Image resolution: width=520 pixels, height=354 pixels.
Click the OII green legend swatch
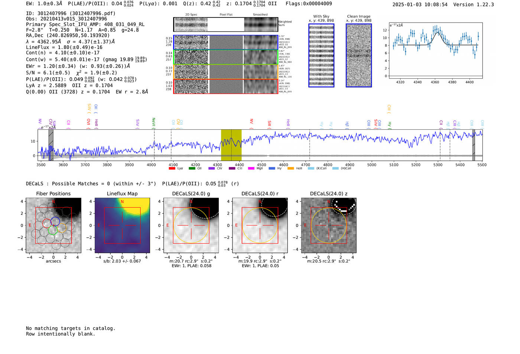(x=192, y=168)
